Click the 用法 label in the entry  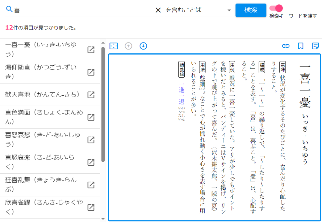202,67
